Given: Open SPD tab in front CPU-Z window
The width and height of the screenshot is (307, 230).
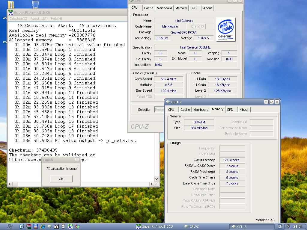Looking at the screenshot, I should (x=230, y=110).
